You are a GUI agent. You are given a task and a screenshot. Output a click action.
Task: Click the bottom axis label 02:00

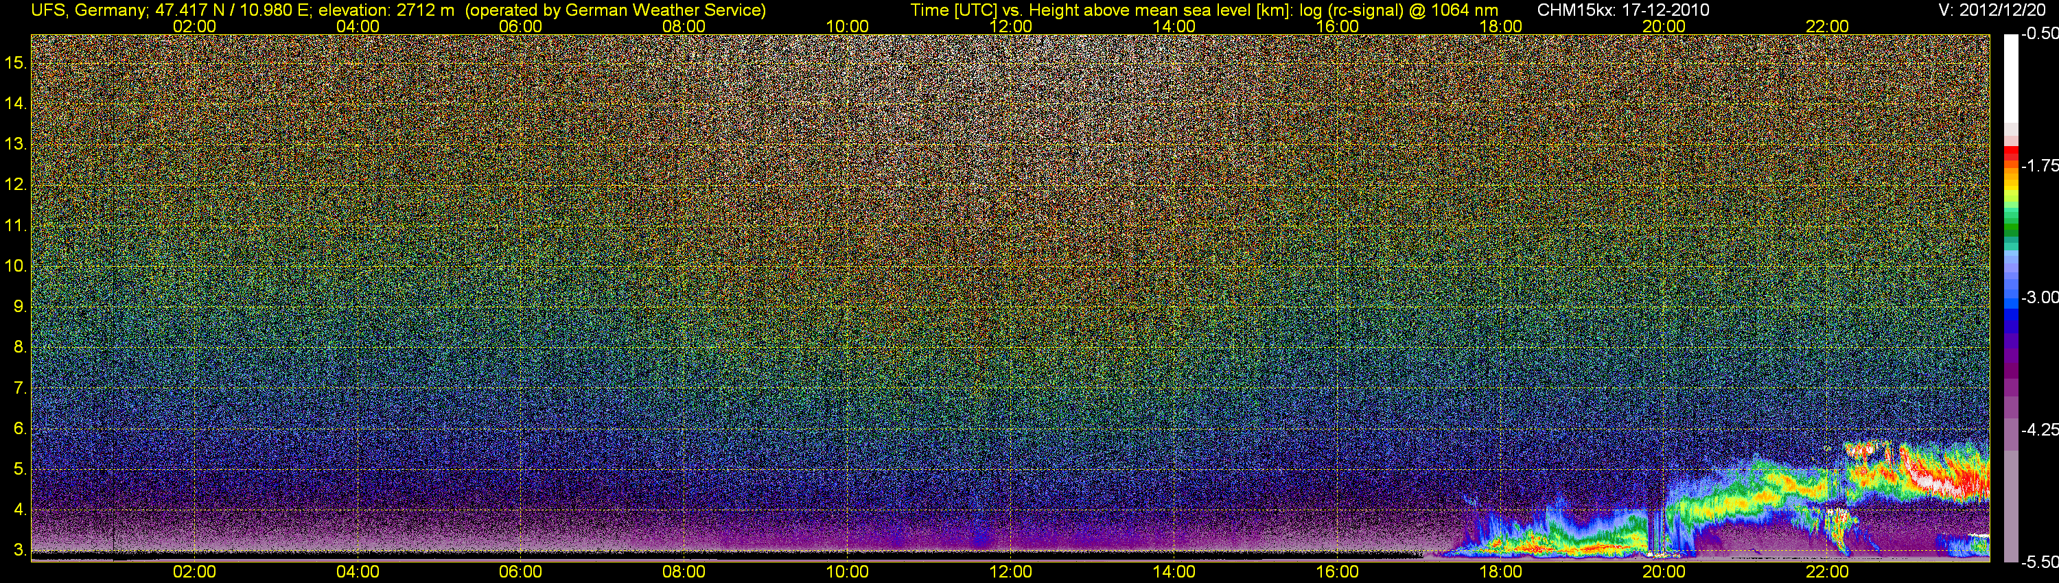[194, 572]
